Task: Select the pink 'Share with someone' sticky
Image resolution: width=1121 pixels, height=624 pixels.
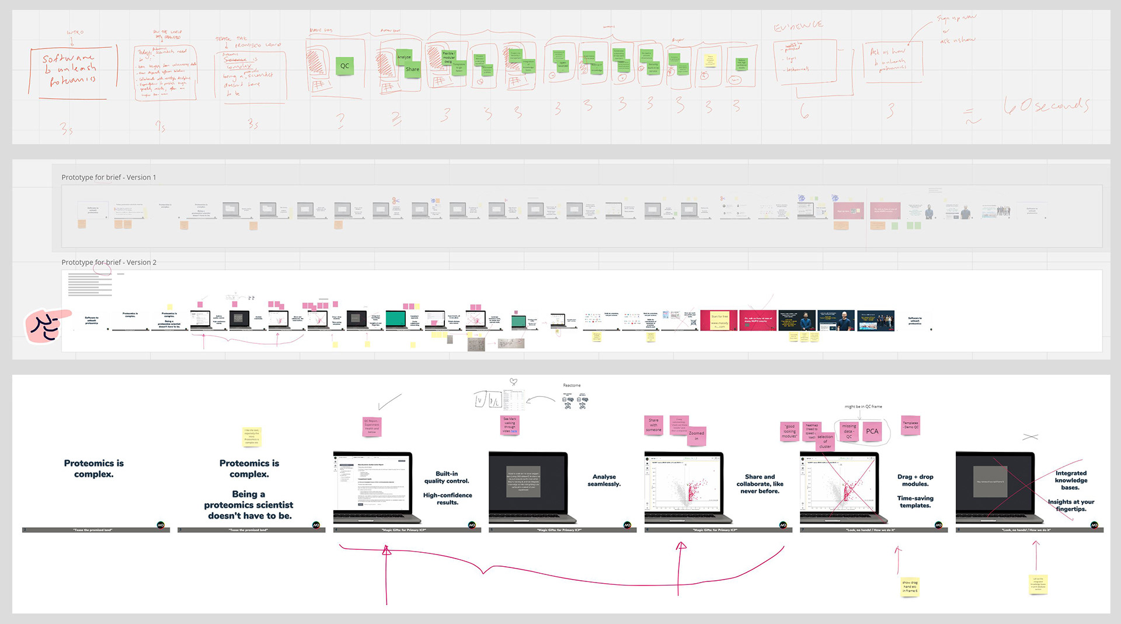Action: click(653, 426)
